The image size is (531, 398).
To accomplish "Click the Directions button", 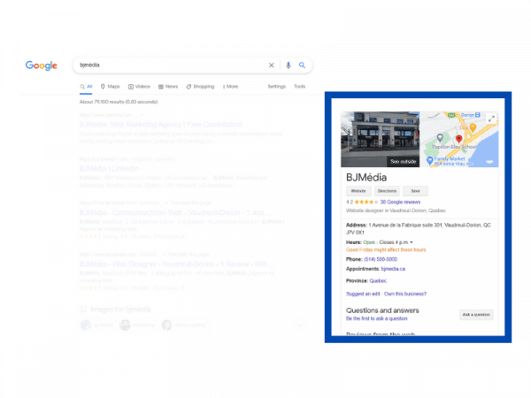I will pos(387,191).
